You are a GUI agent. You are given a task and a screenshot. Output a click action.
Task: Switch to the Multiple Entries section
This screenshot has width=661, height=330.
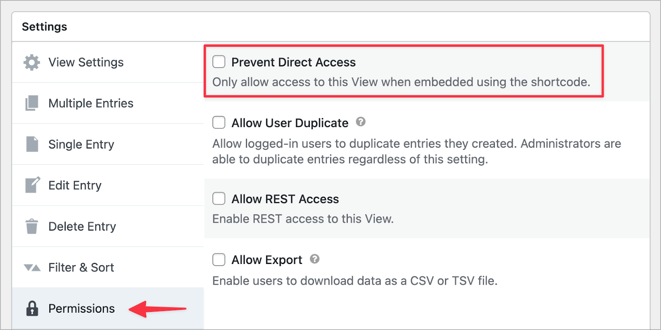[x=91, y=103]
